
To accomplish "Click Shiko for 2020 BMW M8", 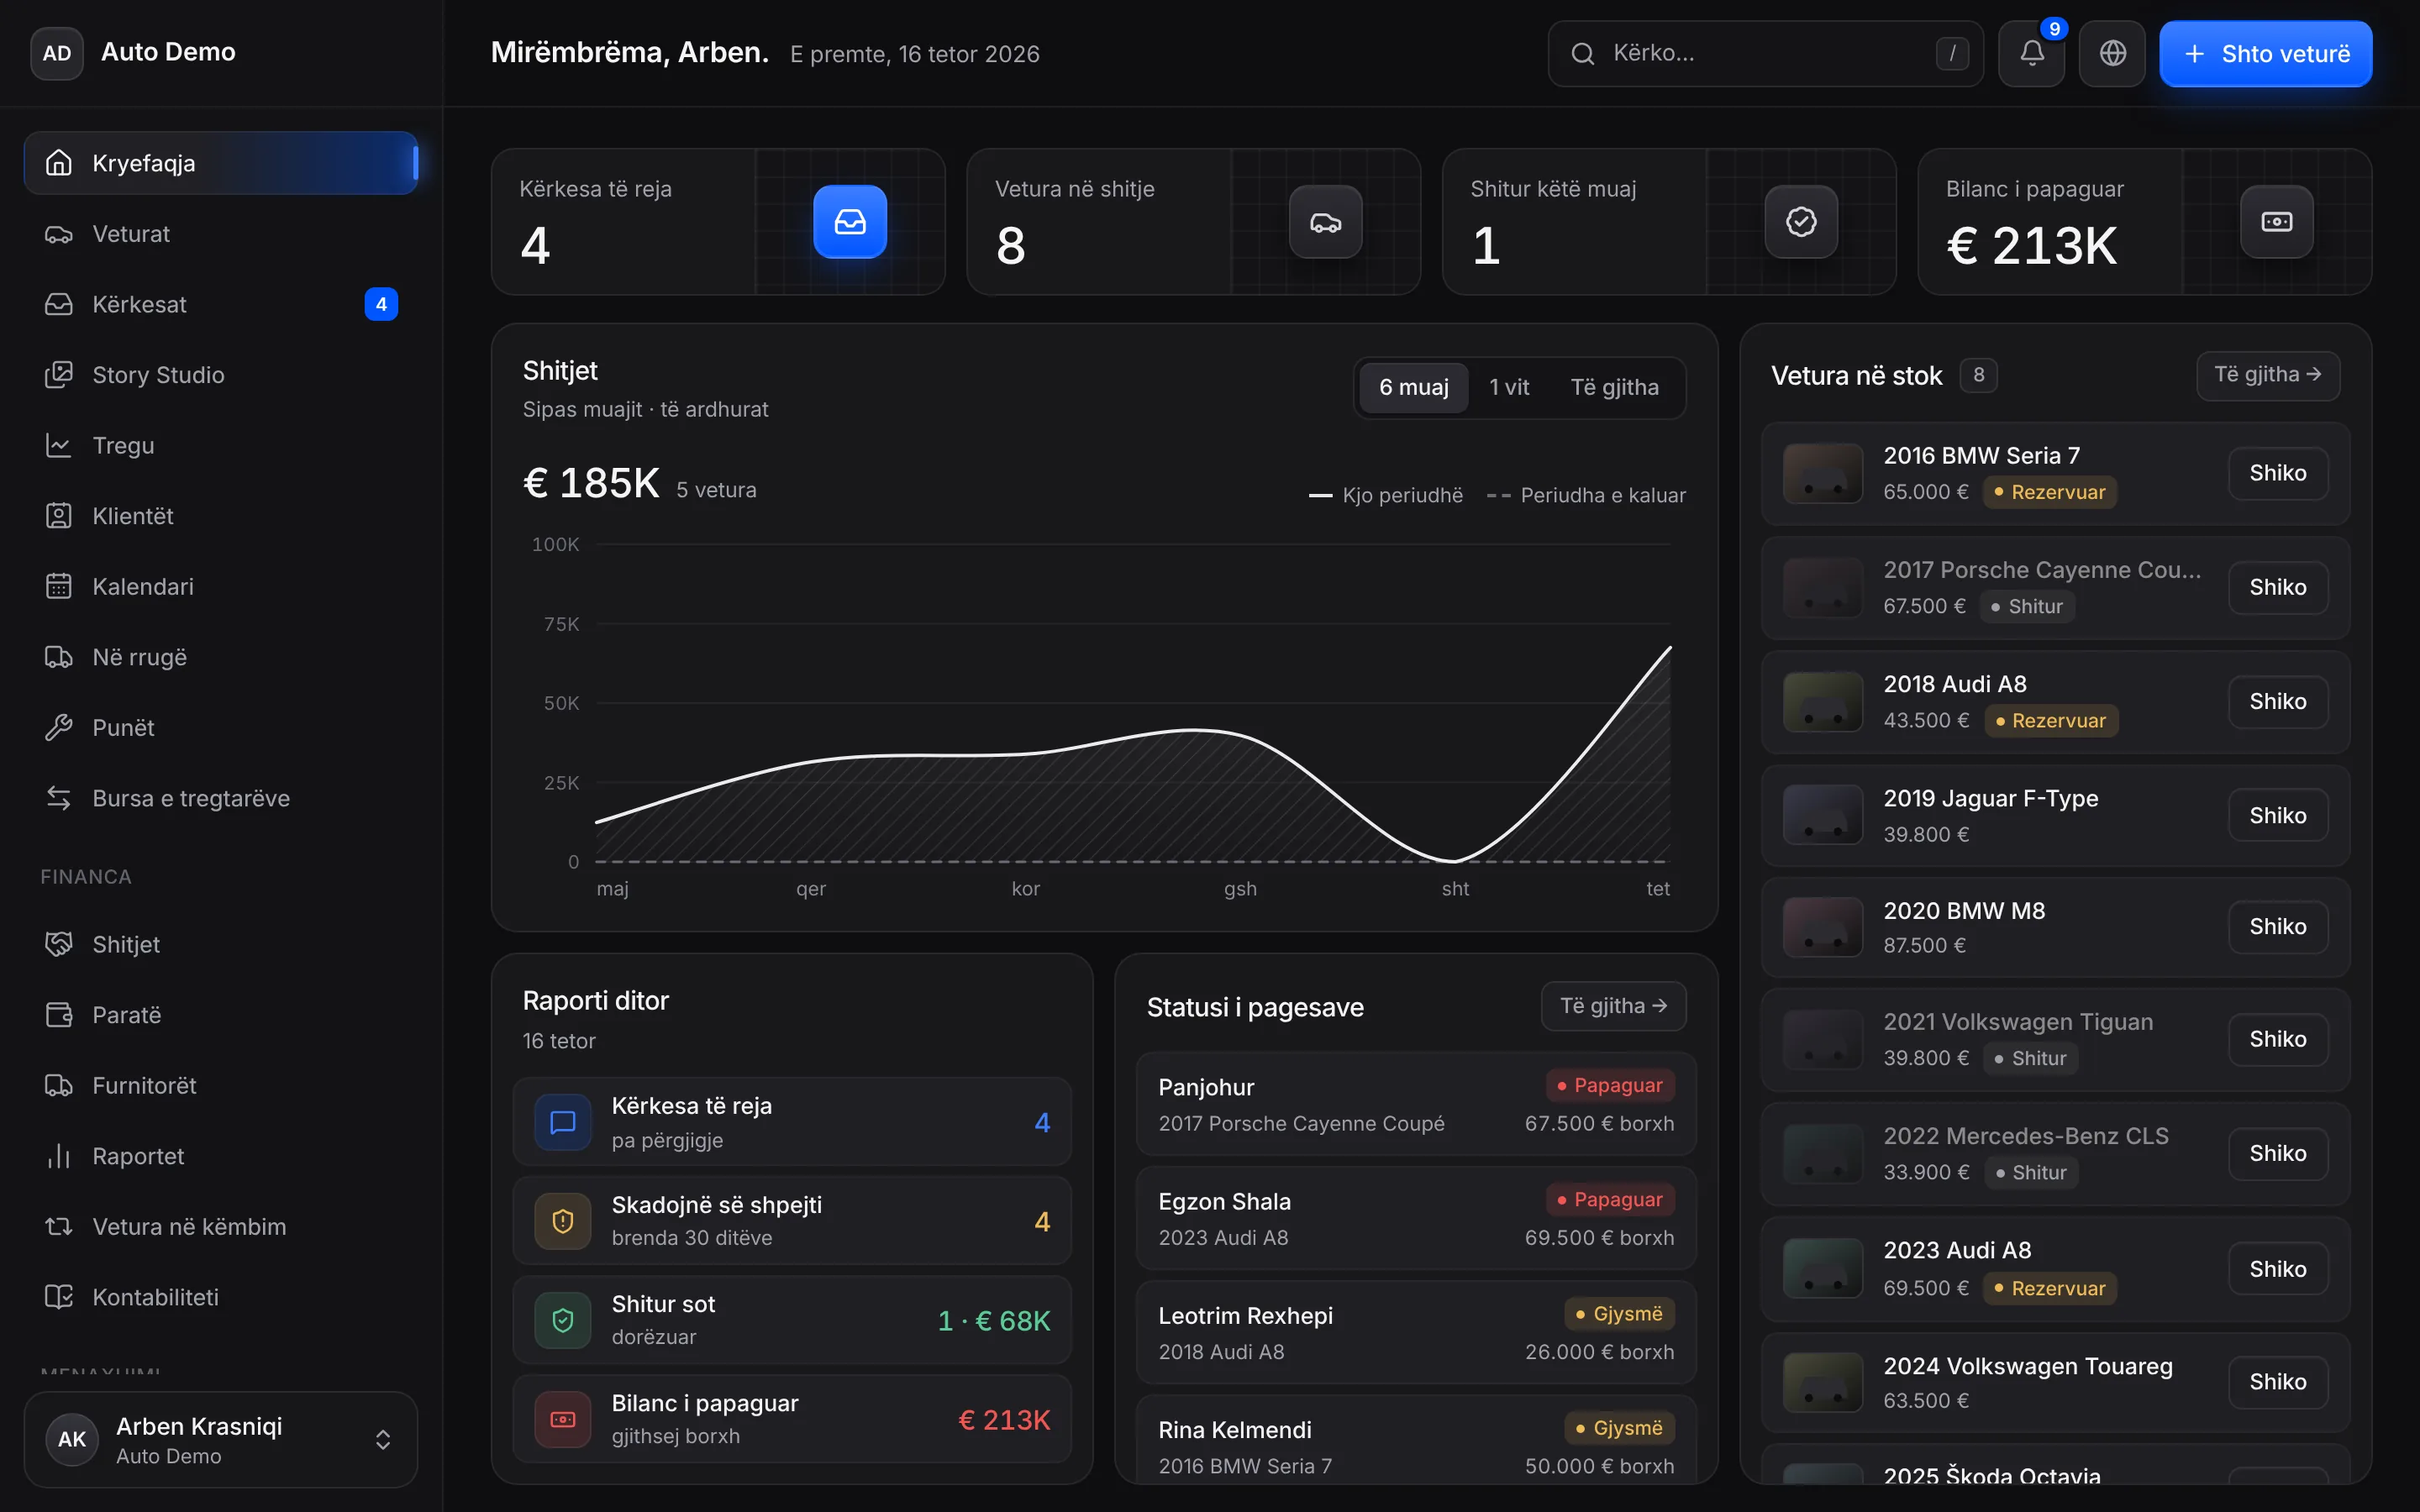I will click(x=2278, y=927).
